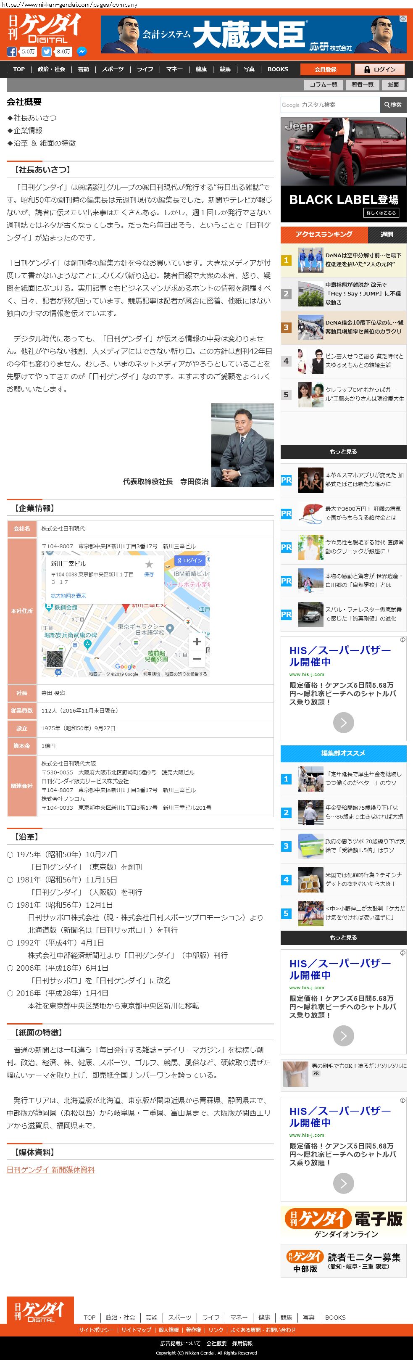Click the 拡大地図を表示 link on map
Screen dimensions: 413x1360
click(68, 596)
